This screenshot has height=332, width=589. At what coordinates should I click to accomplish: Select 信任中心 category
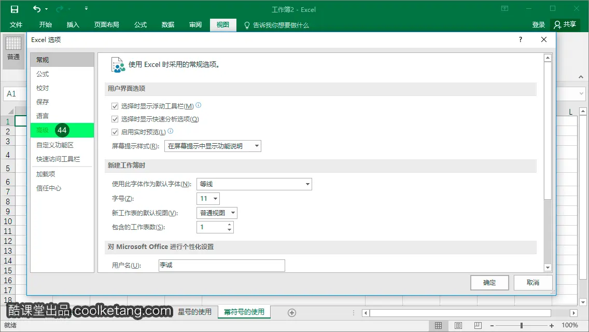(x=62, y=188)
